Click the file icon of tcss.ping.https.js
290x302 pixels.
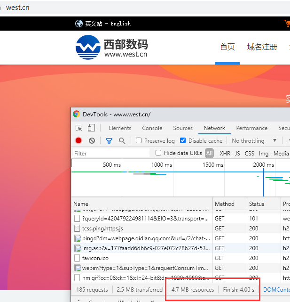click(77, 229)
